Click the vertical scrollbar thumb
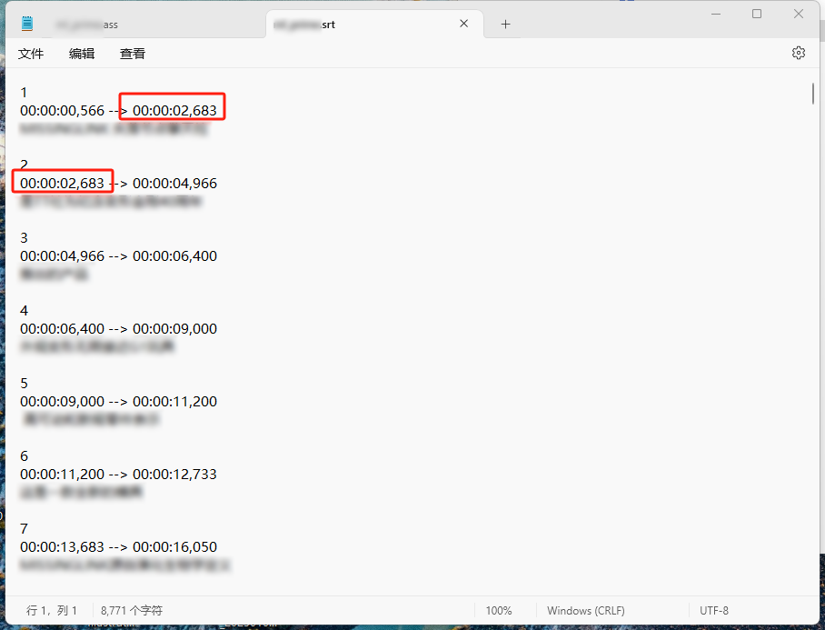This screenshot has height=630, width=825. [x=813, y=92]
